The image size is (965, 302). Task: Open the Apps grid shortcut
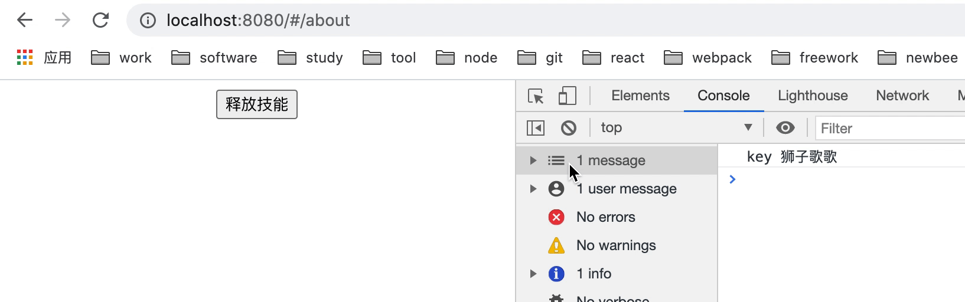click(x=25, y=58)
